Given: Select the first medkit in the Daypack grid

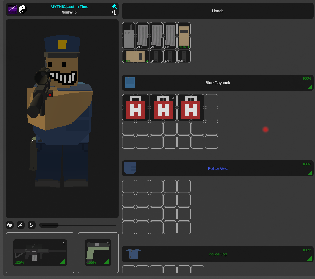Looking at the screenshot, I should click(136, 108).
